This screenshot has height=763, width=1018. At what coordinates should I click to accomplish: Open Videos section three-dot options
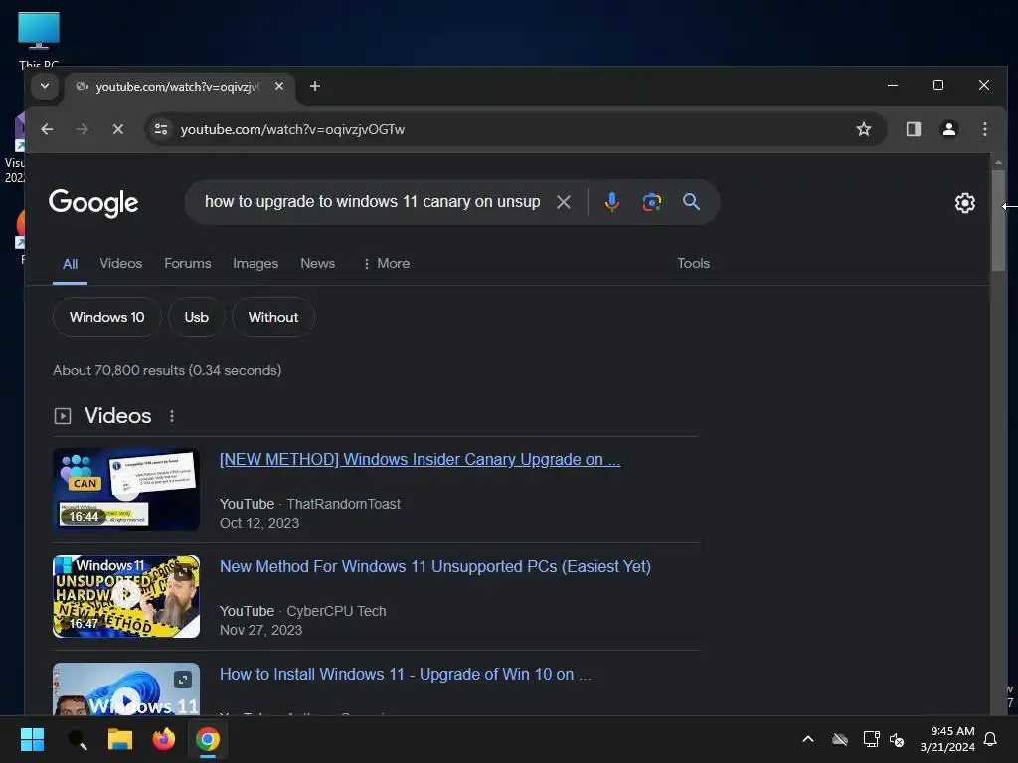[172, 416]
